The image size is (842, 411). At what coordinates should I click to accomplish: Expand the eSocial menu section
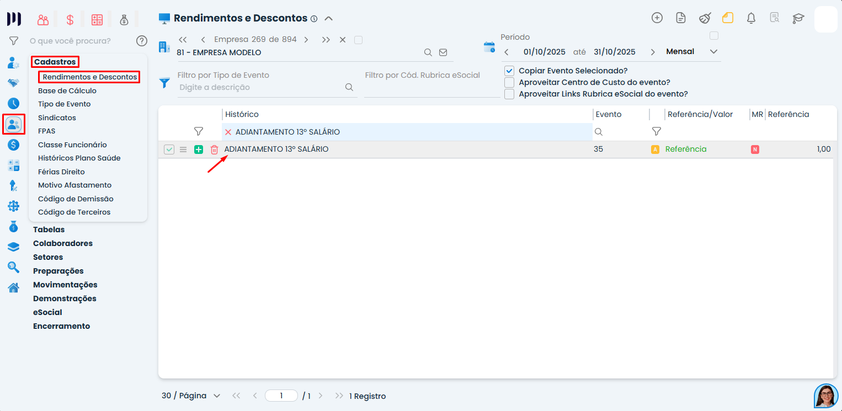[x=47, y=312]
